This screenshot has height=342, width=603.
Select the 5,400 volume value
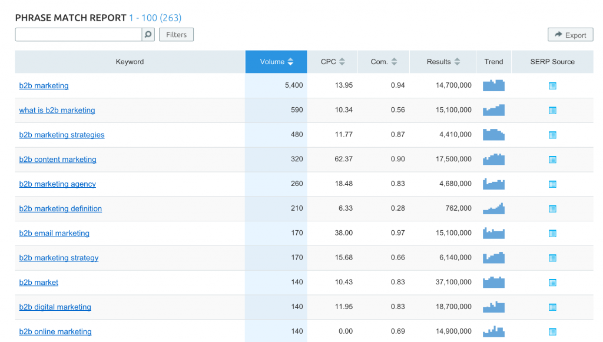[x=294, y=85]
